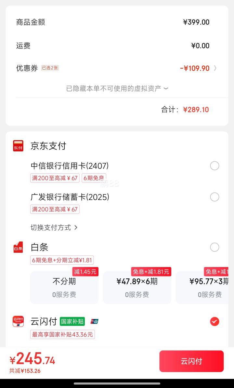Tap the green 国家补贴 badge

tap(72, 321)
